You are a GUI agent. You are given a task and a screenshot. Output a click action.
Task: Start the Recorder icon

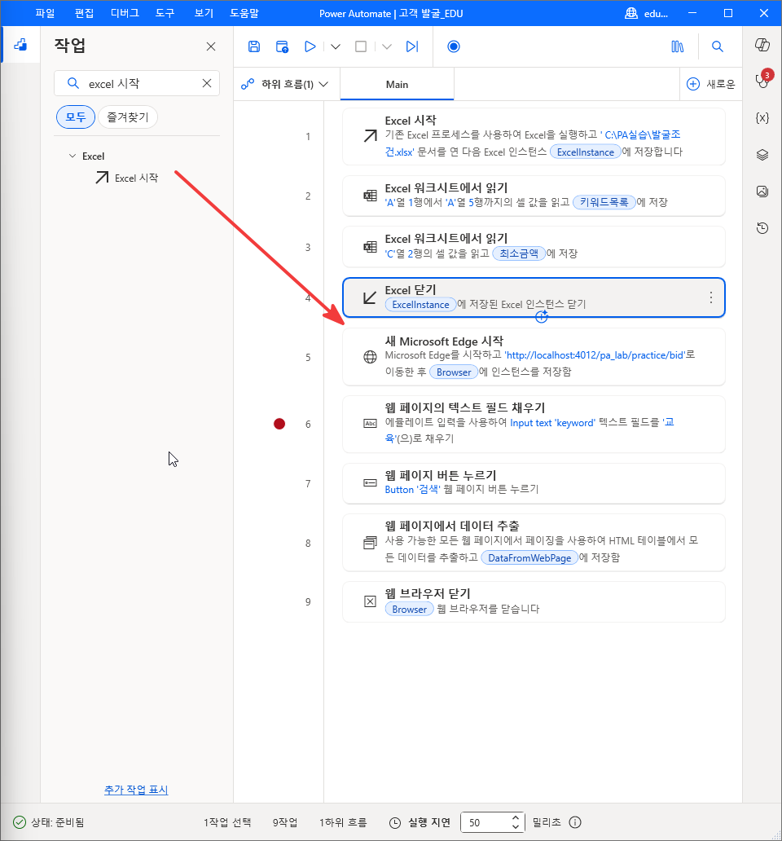tap(454, 46)
